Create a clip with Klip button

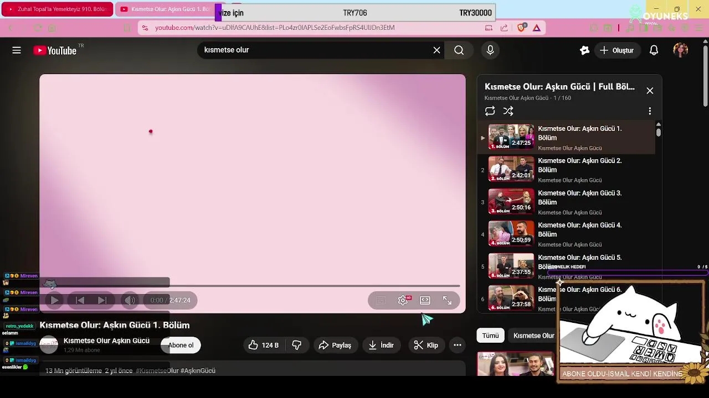(x=426, y=345)
